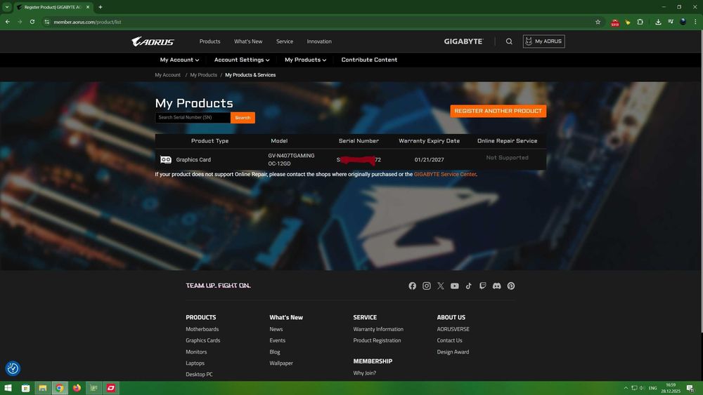This screenshot has width=703, height=395.
Task: Expand My Products dropdown
Action: point(305,60)
